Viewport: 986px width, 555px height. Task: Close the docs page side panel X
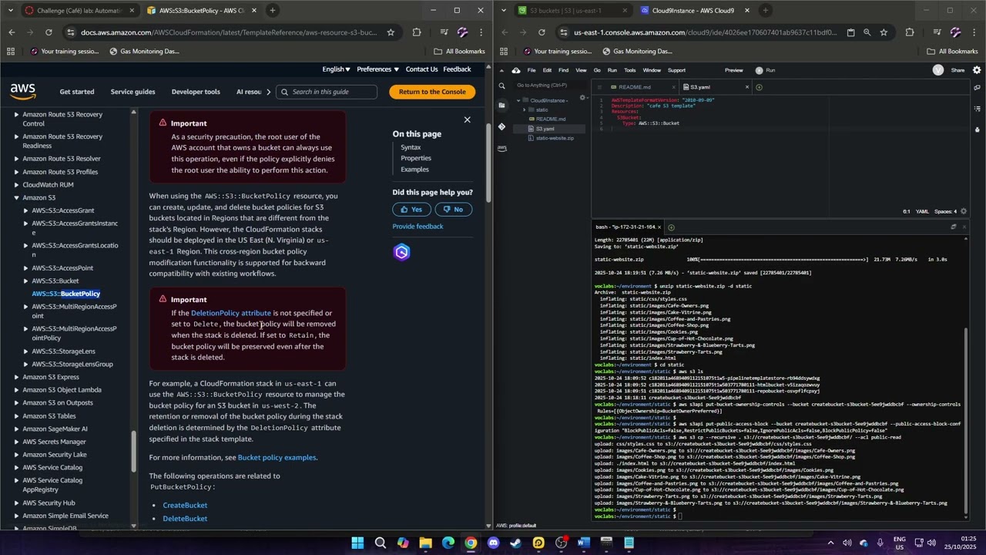(467, 119)
